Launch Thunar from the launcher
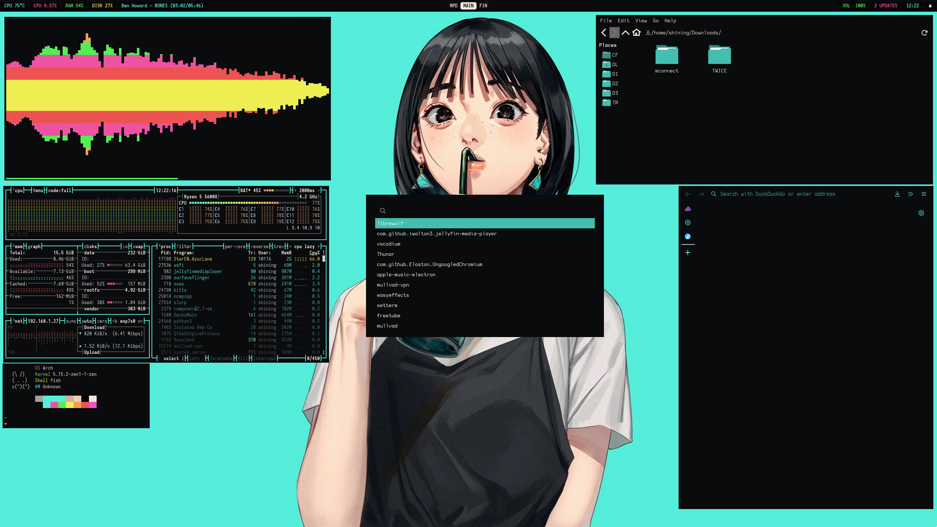This screenshot has width=937, height=527. [485, 254]
